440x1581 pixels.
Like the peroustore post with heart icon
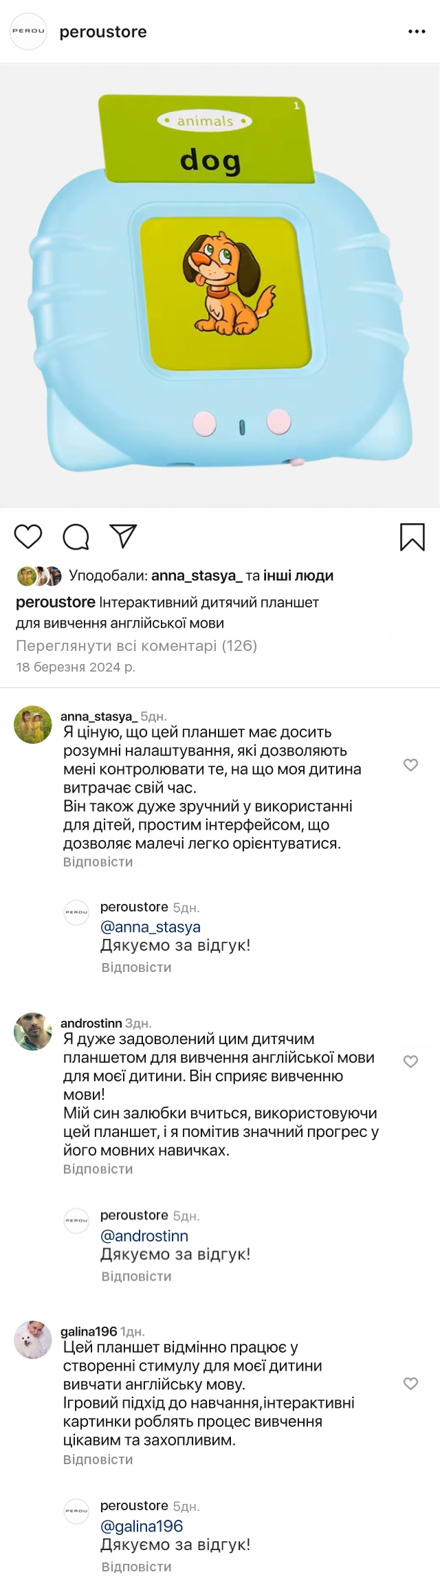pos(28,536)
